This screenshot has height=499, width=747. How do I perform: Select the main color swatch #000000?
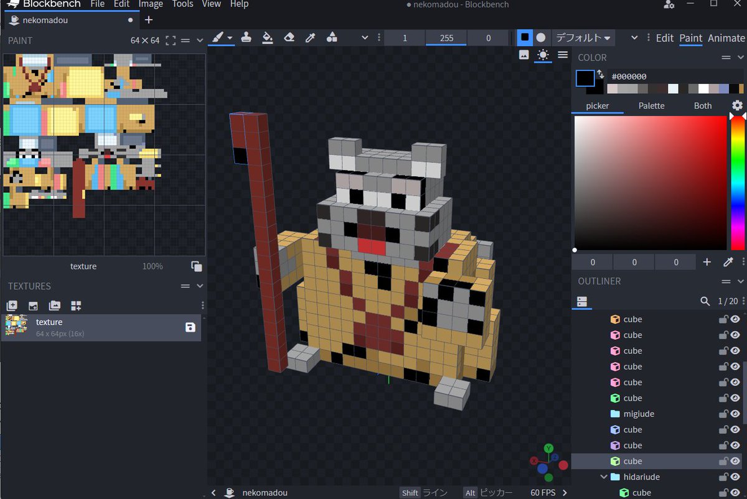pyautogui.click(x=586, y=78)
